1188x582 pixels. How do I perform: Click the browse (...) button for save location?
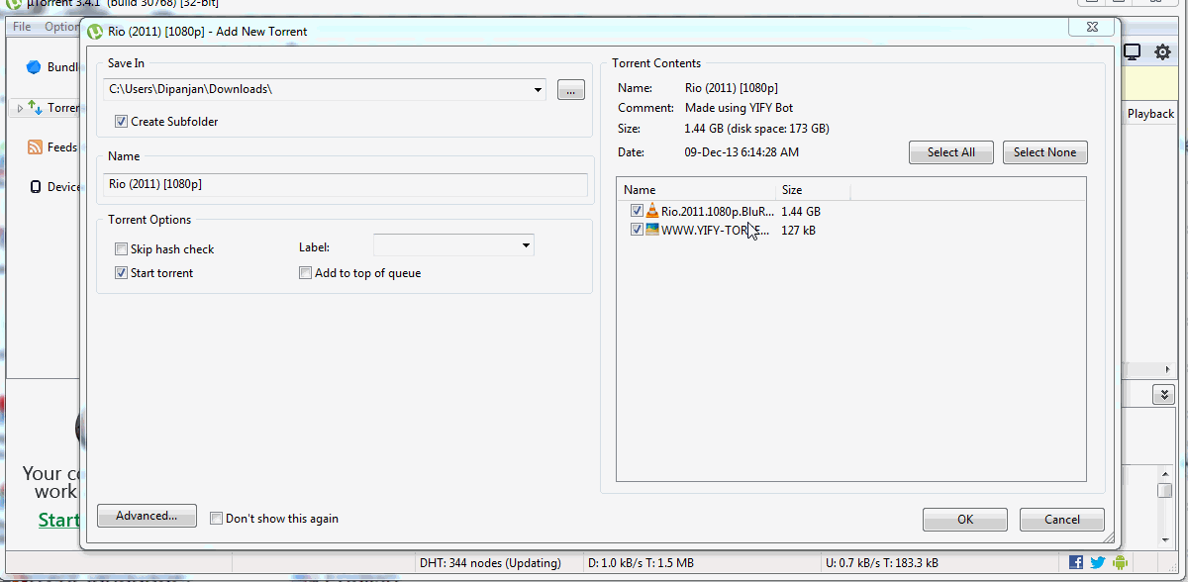tap(571, 90)
